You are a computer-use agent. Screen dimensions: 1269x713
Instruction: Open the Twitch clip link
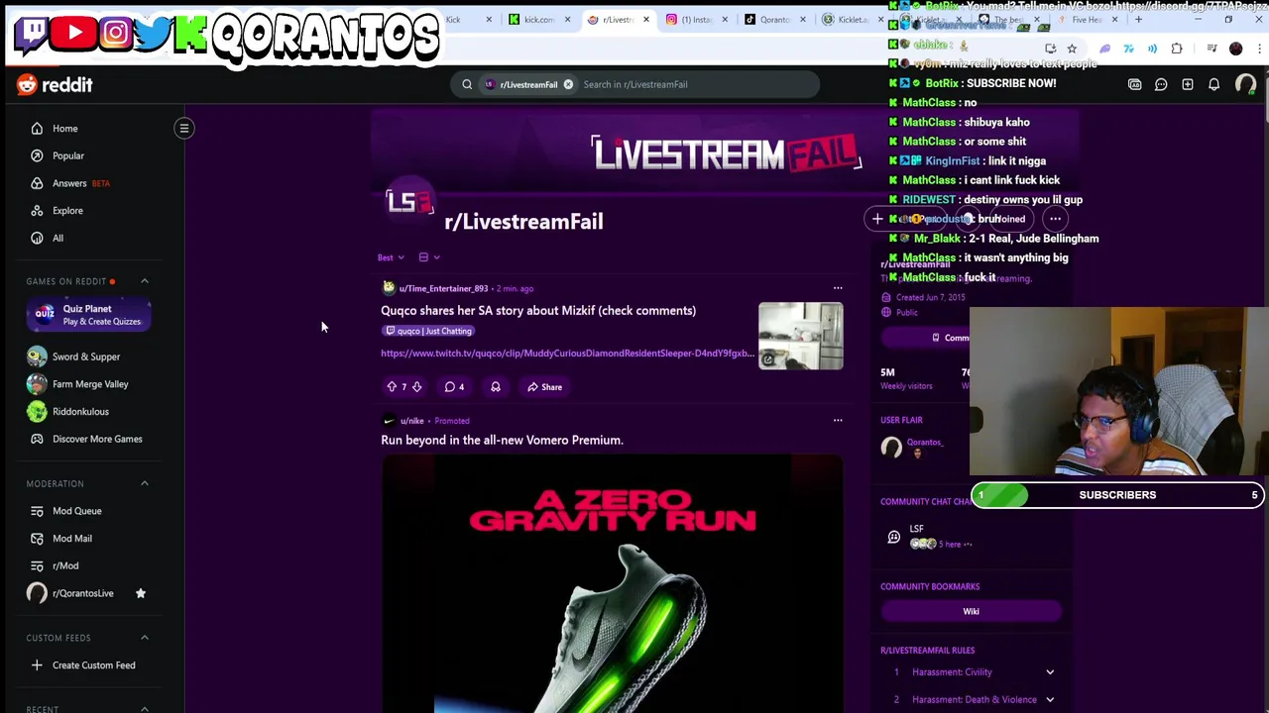point(566,354)
